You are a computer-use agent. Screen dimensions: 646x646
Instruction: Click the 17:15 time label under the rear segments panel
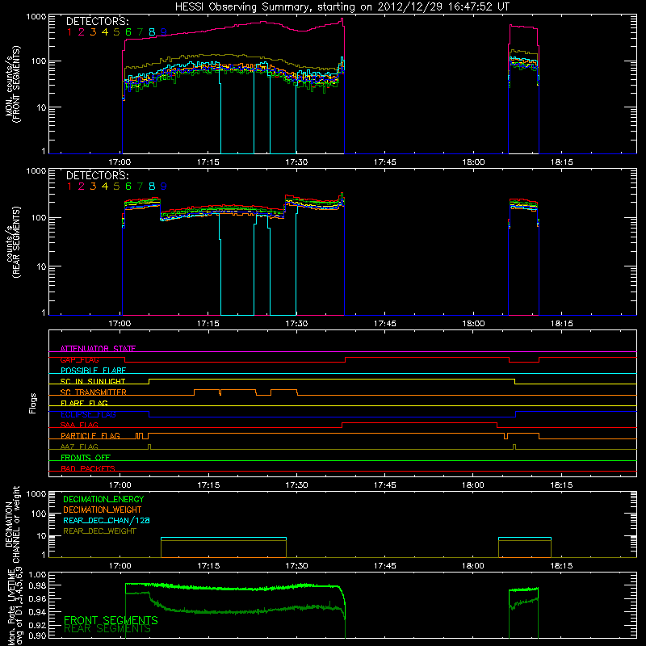pos(208,324)
